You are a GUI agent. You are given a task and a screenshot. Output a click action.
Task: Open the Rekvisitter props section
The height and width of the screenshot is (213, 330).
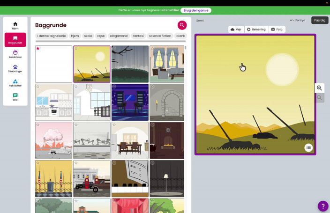click(x=15, y=83)
